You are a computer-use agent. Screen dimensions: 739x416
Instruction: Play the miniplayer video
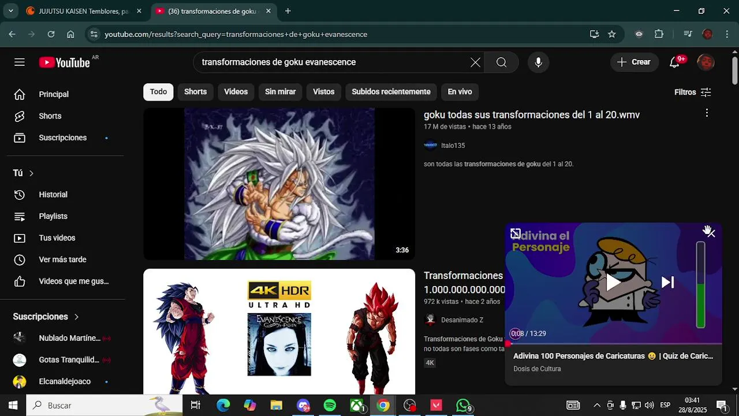pyautogui.click(x=613, y=283)
